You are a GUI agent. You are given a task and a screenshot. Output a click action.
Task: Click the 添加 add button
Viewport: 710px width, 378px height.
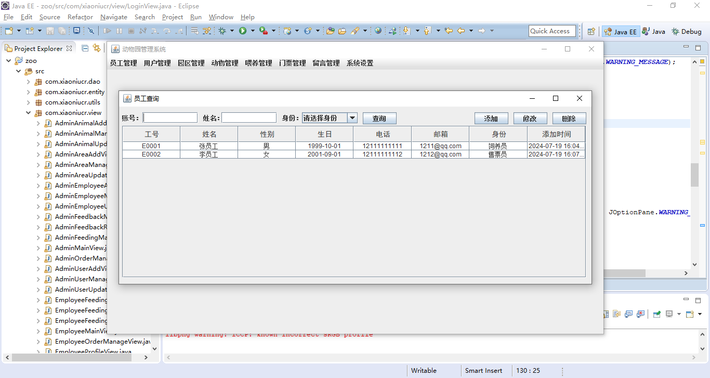[491, 119]
